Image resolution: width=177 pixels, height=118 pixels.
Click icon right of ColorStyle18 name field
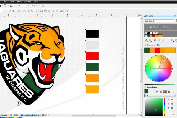coord(176,21)
